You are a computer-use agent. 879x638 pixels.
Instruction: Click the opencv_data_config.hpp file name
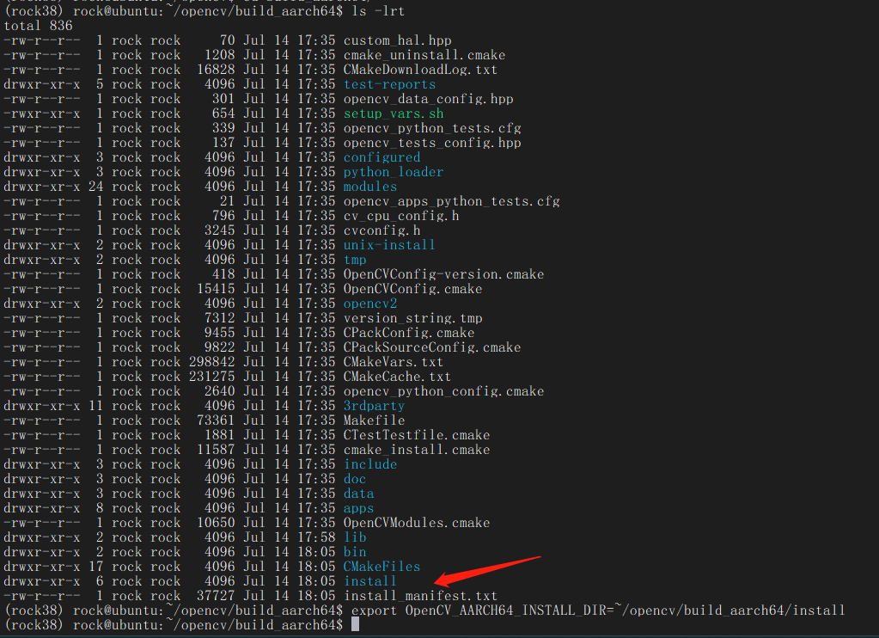pos(428,99)
